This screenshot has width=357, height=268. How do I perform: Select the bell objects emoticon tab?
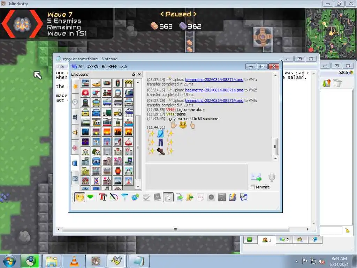75,132
